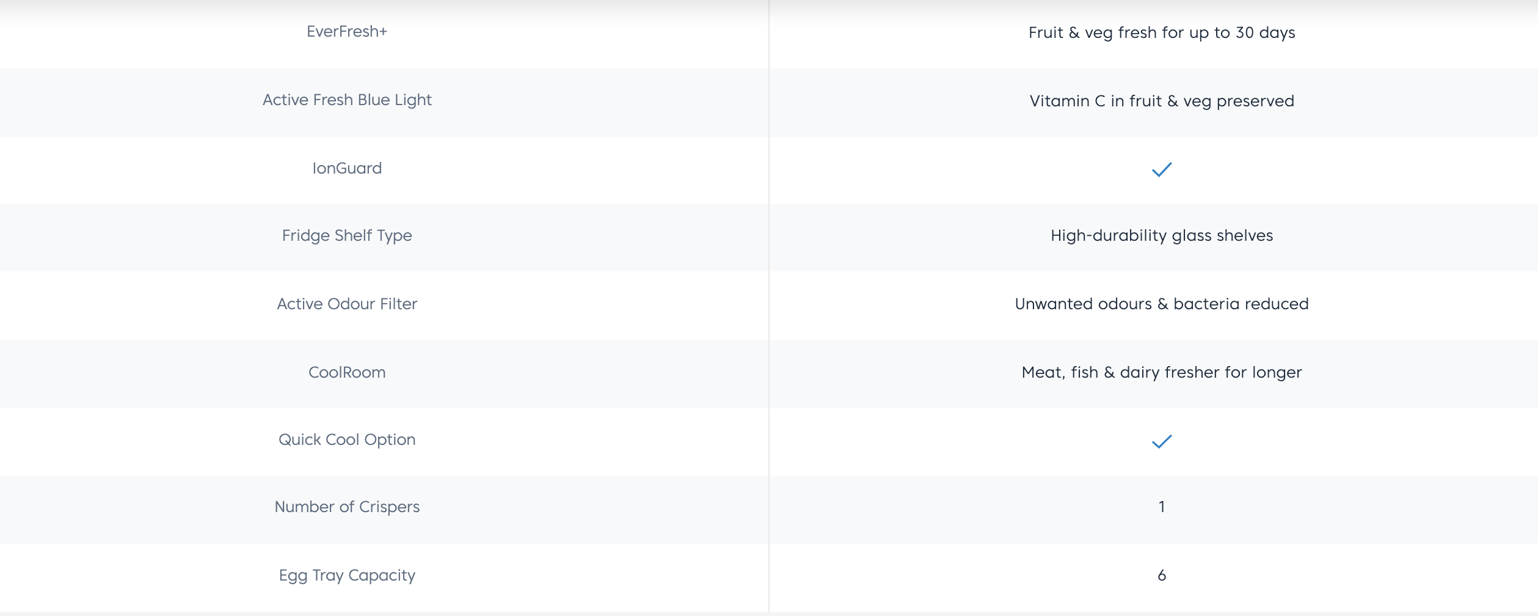Select the EverFresh+ feature label
Screen dimensions: 1538x616
[347, 32]
